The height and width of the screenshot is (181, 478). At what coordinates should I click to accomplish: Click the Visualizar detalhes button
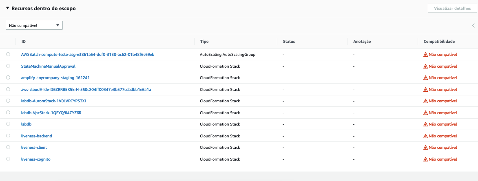[x=451, y=8]
